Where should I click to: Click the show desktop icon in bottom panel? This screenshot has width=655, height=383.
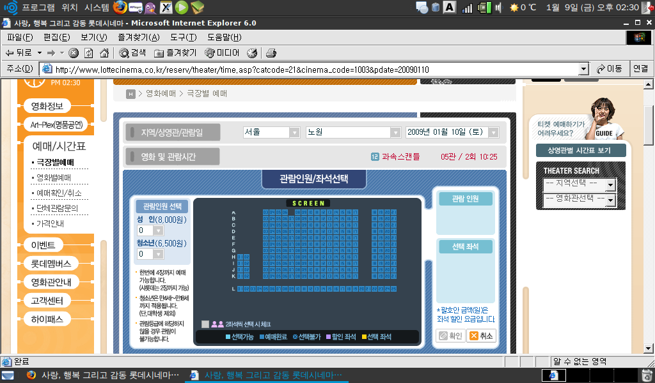point(8,375)
